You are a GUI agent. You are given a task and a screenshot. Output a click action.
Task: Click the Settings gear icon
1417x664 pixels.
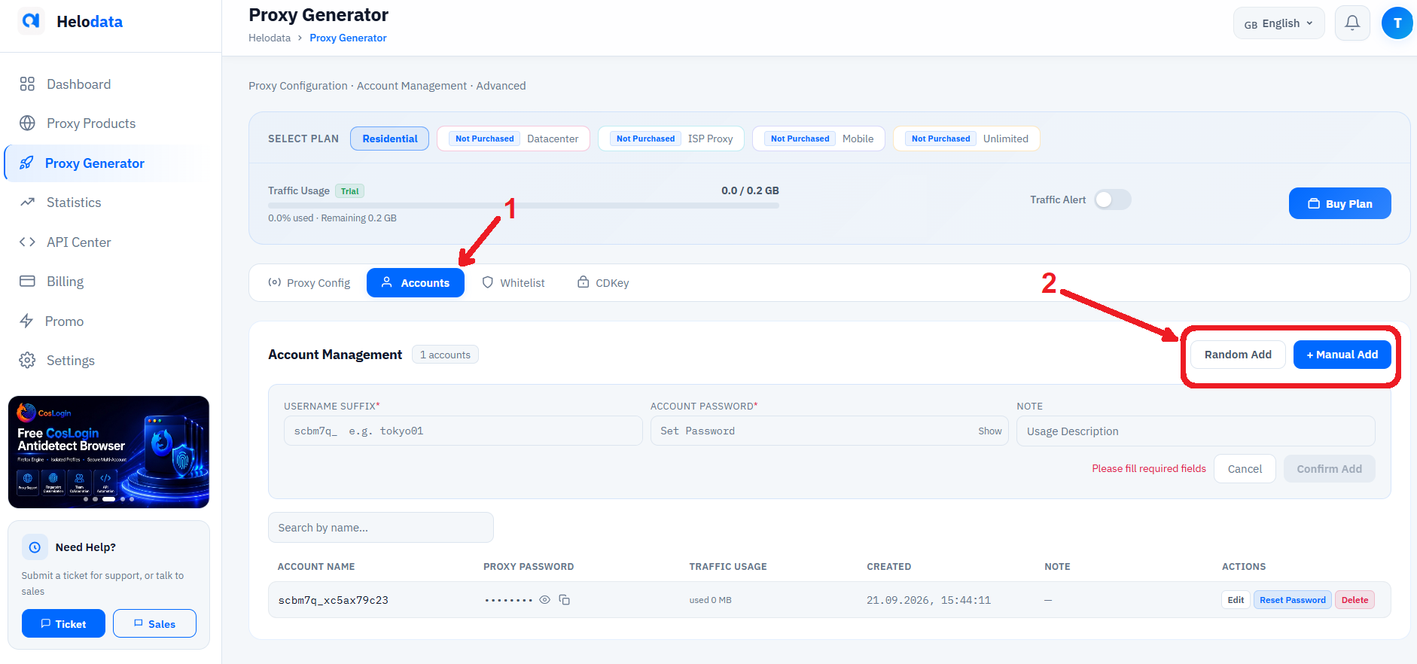tap(27, 360)
